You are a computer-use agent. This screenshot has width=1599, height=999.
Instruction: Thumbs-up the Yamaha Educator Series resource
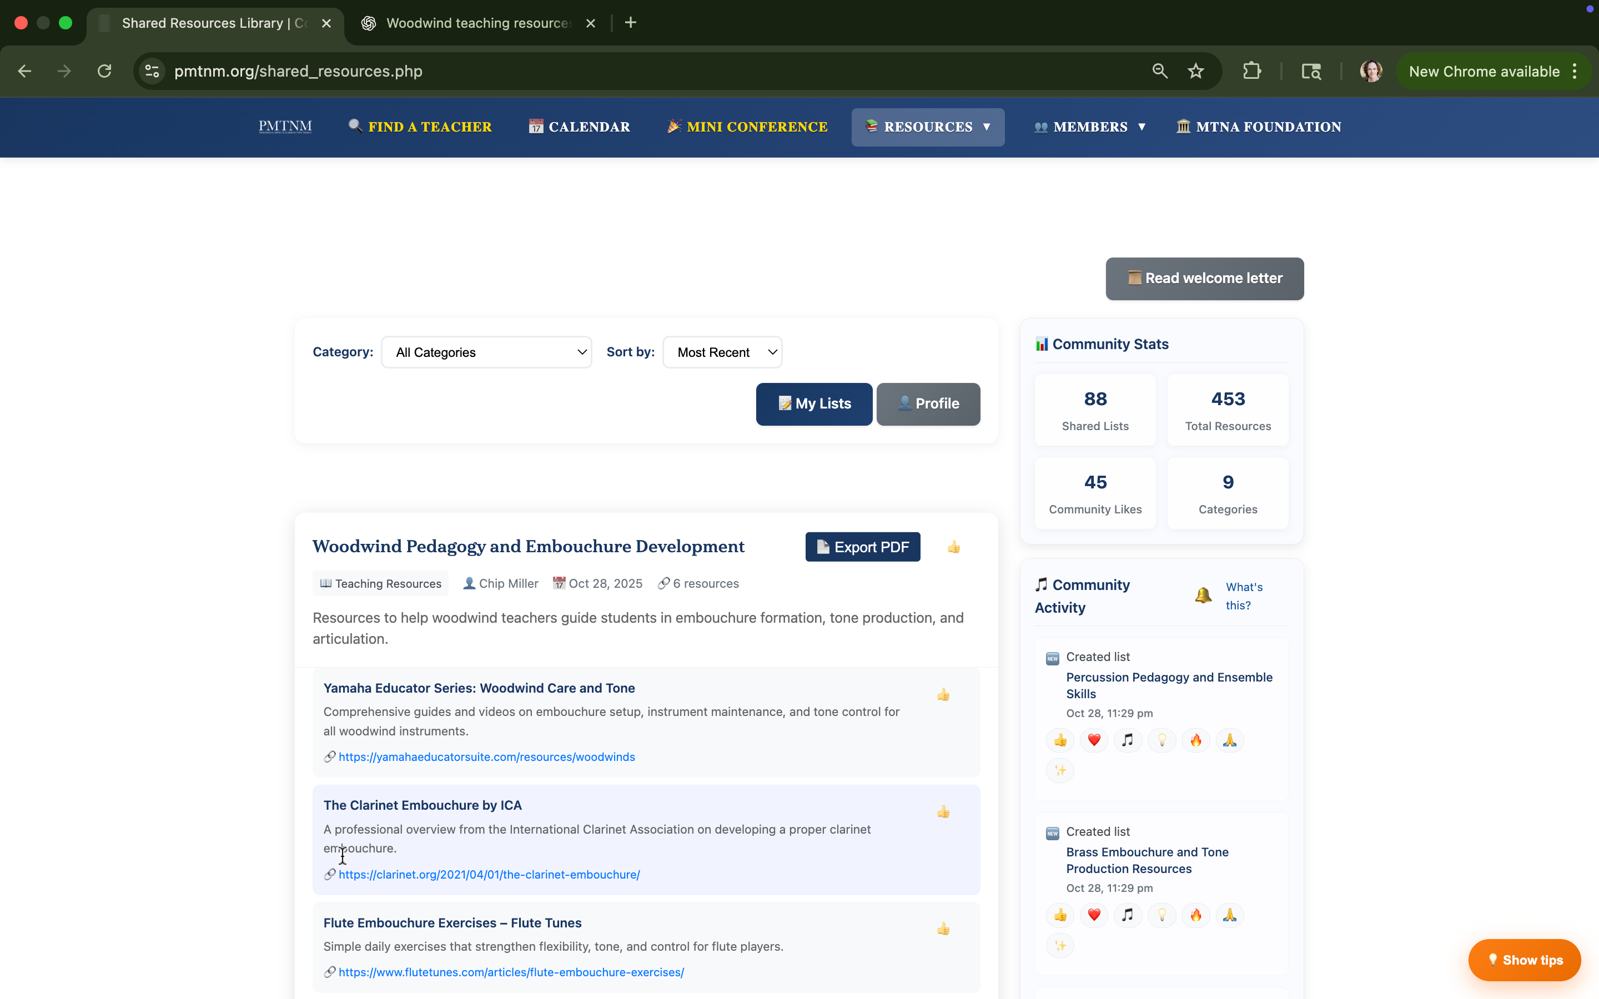[943, 694]
